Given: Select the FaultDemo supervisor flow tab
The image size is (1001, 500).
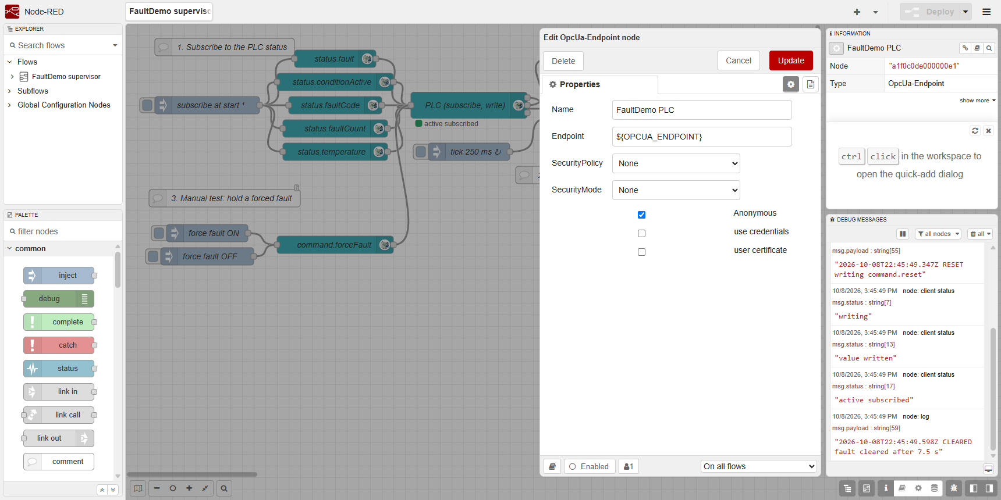Looking at the screenshot, I should 169,12.
